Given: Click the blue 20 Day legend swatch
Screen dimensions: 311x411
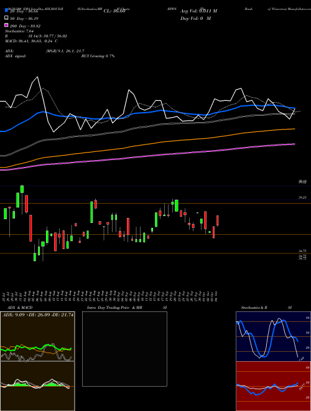Looking at the screenshot, I should click(x=6, y=11).
